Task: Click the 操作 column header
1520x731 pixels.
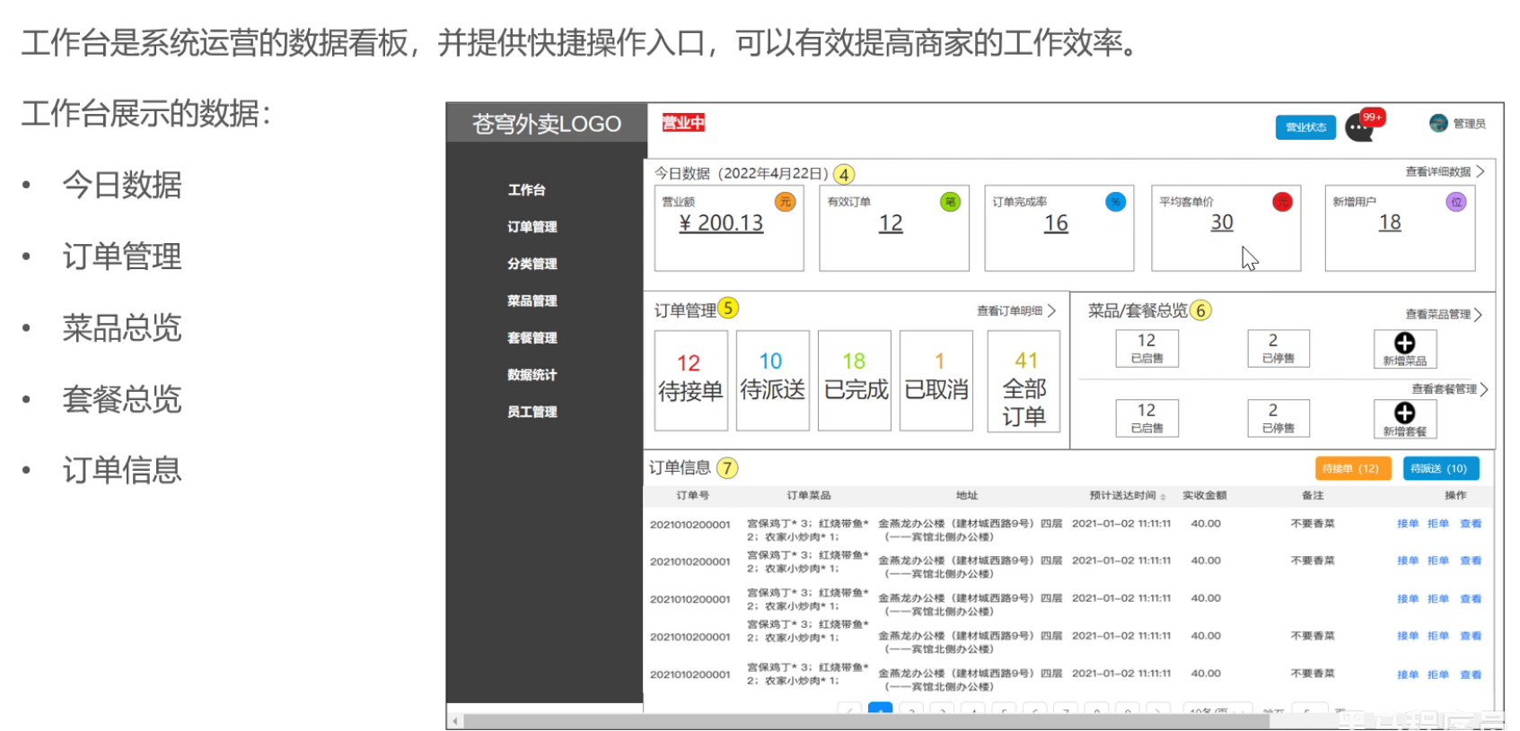Action: click(x=1455, y=495)
